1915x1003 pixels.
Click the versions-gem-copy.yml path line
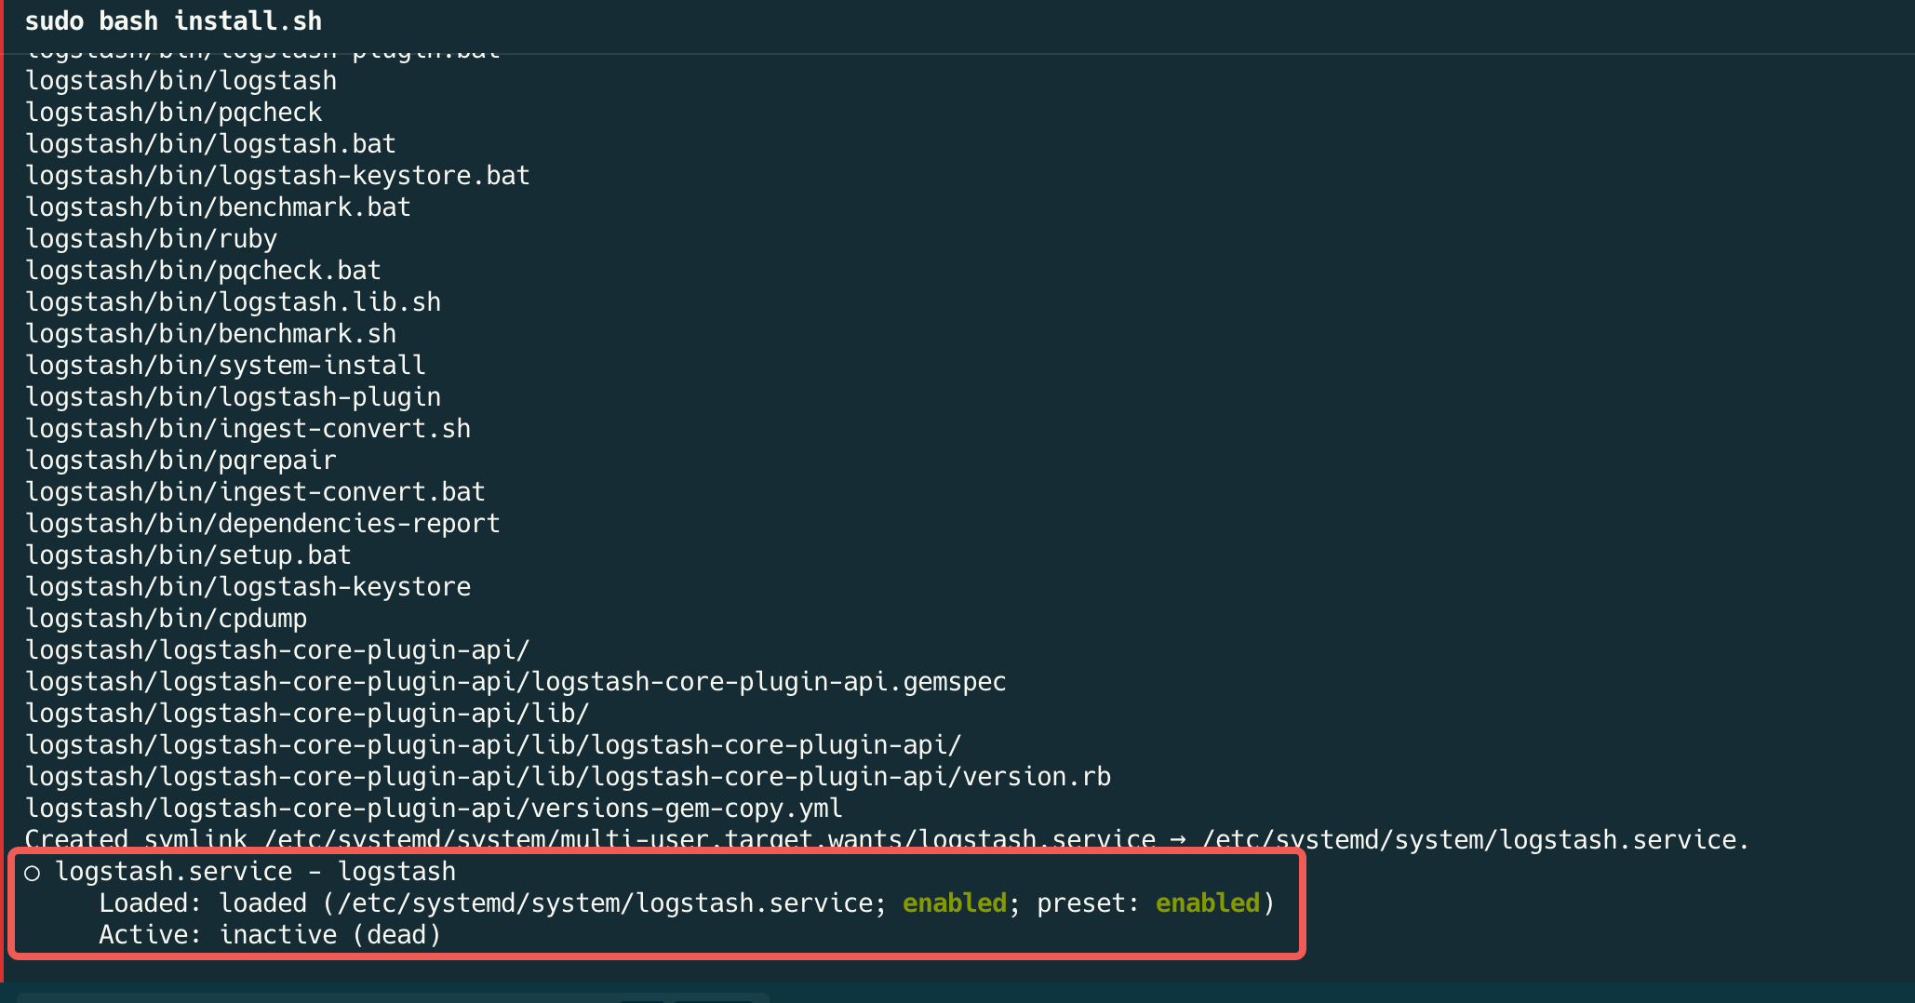click(434, 809)
